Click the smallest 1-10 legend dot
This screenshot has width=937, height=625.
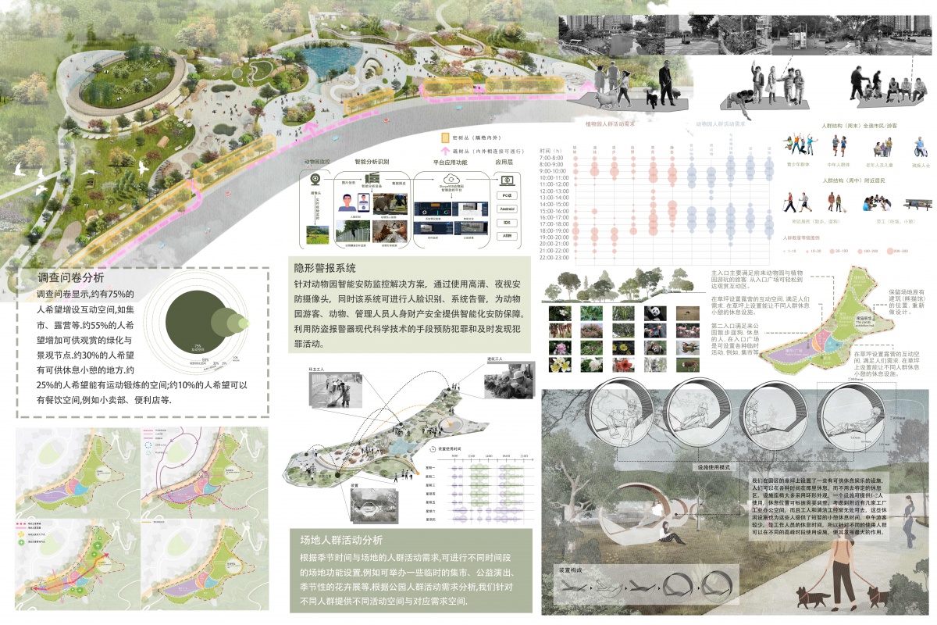(784, 251)
